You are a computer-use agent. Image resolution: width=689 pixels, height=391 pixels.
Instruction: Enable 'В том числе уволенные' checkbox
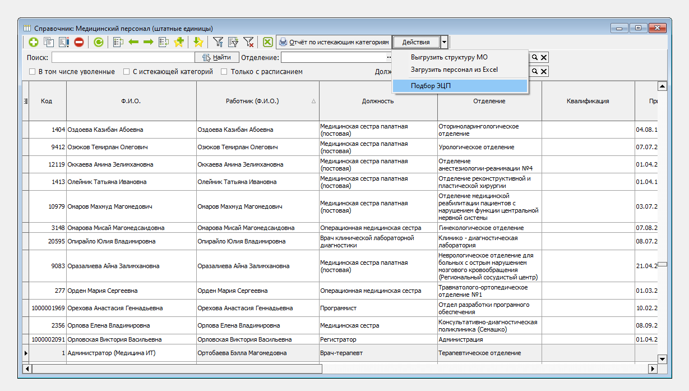[32, 72]
